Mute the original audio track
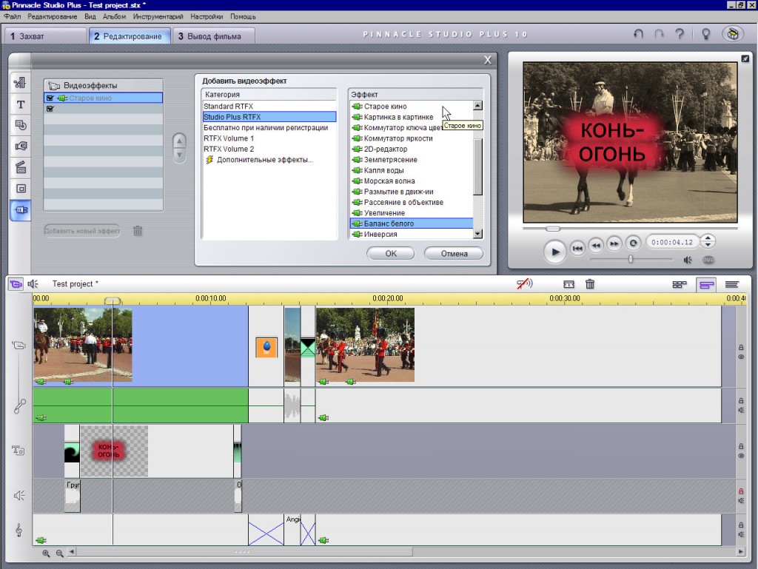 [740, 410]
